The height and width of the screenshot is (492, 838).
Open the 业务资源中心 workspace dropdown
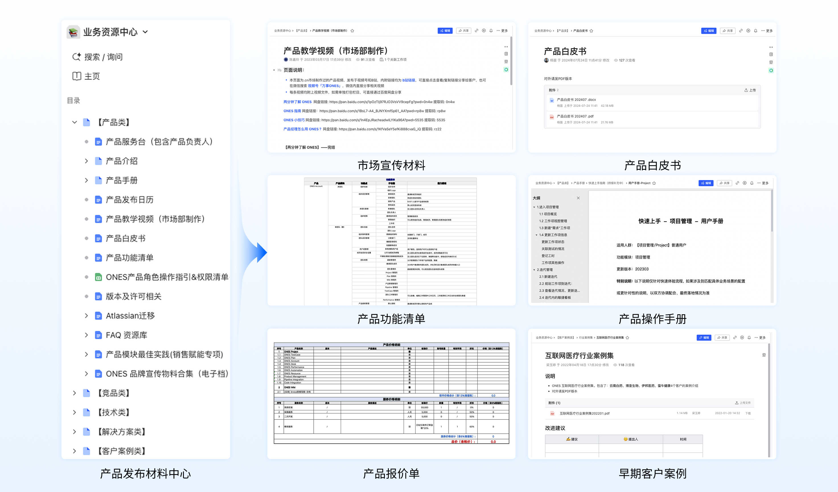pos(145,32)
